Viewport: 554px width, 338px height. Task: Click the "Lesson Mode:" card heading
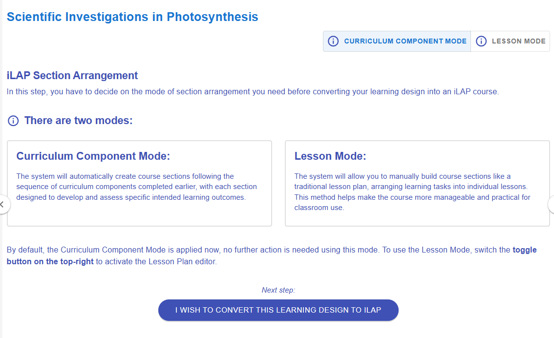click(x=330, y=156)
